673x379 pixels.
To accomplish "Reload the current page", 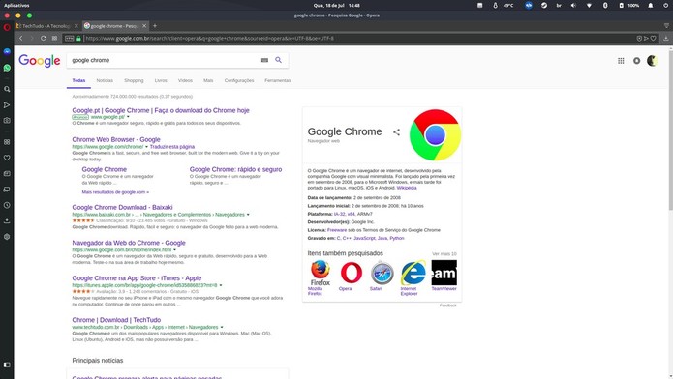I will point(43,38).
